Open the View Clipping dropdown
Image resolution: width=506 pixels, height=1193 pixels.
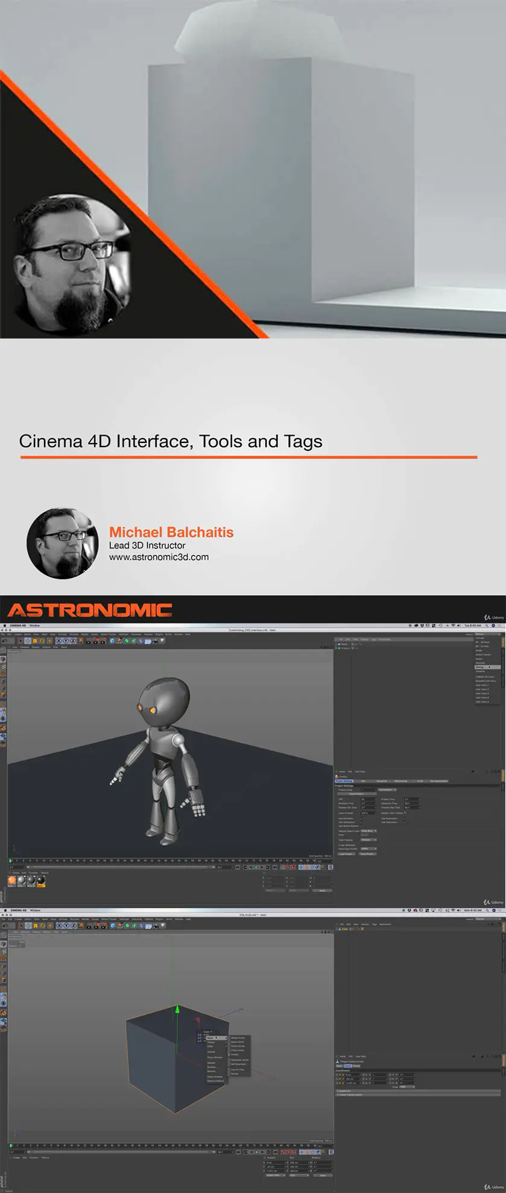[x=368, y=840]
